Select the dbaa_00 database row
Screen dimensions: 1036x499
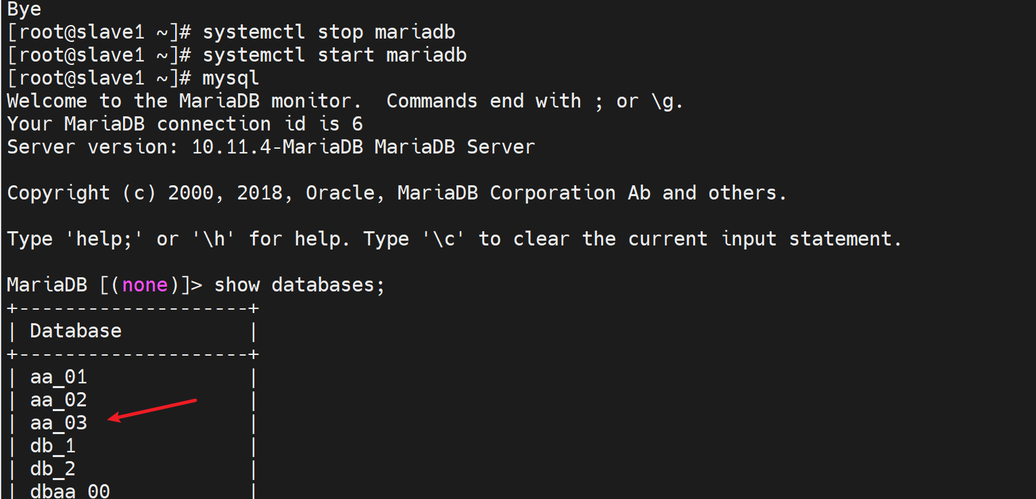click(x=70, y=491)
